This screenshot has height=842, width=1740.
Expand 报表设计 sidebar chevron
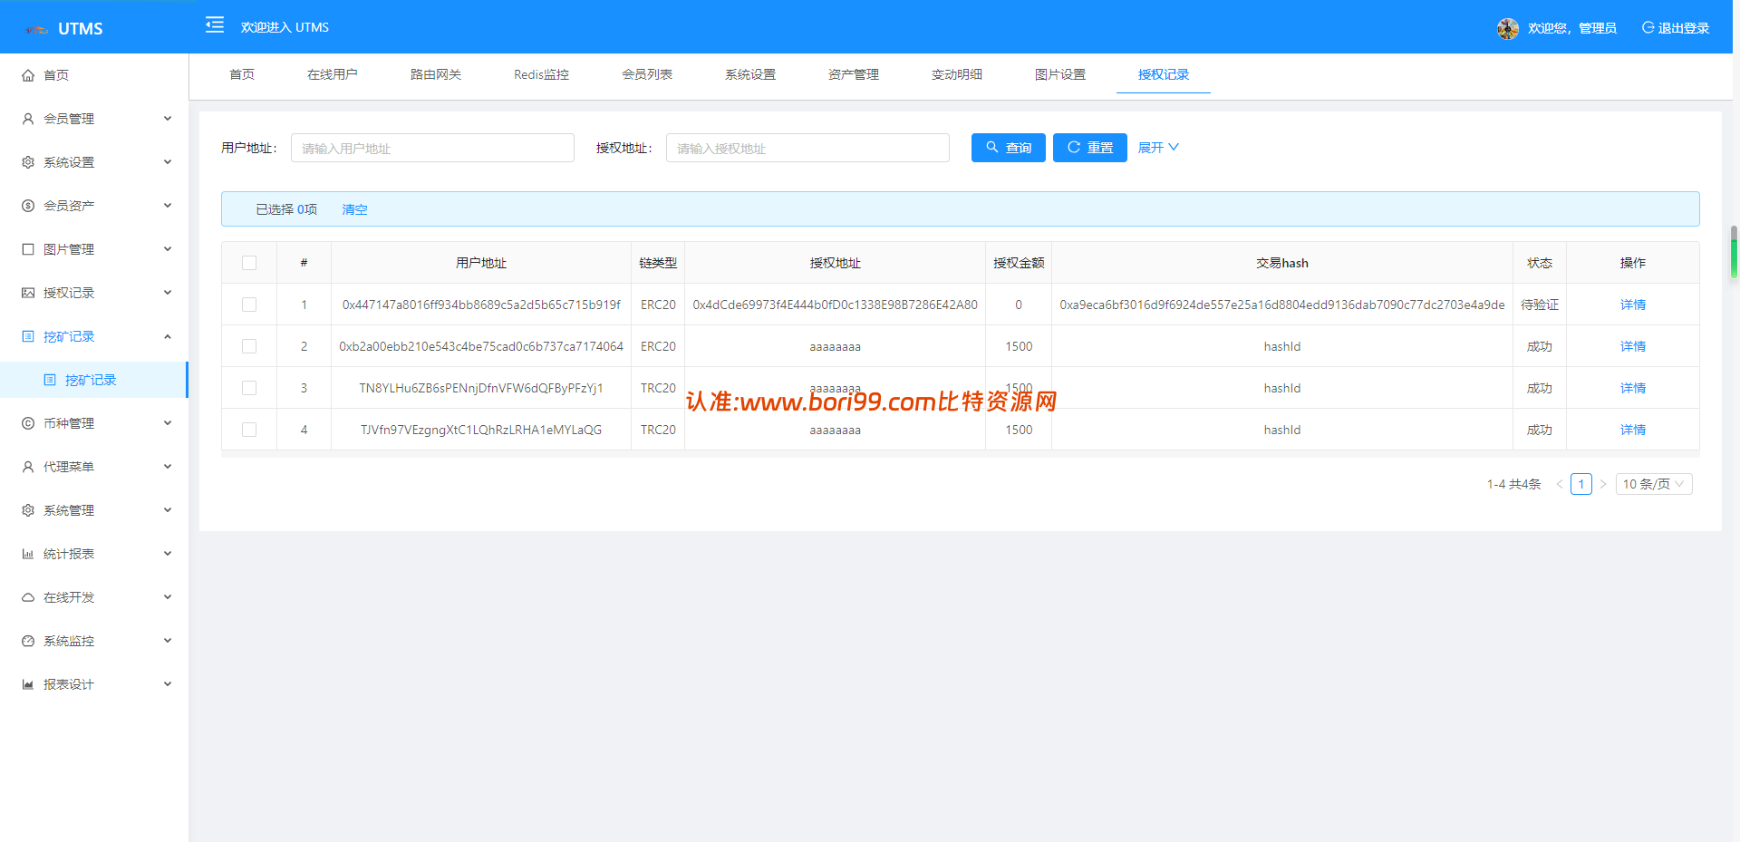(x=168, y=684)
